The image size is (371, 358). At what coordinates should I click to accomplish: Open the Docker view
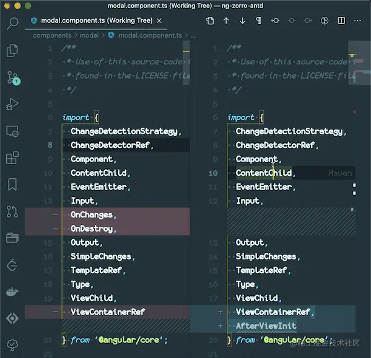pos(12,292)
